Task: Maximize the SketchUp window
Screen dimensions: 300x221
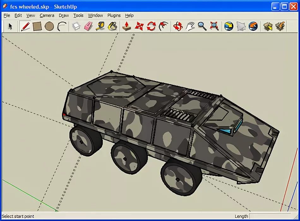Action: 284,7
